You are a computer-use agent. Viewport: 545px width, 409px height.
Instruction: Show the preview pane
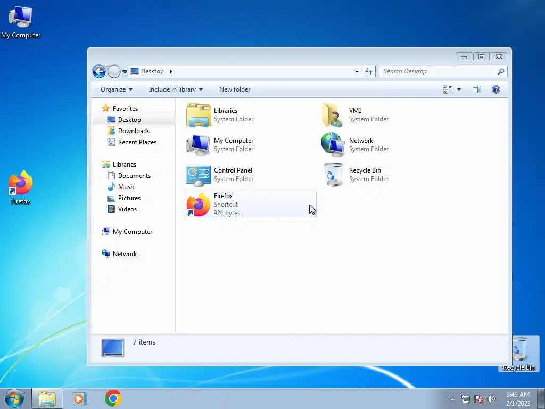coord(477,89)
